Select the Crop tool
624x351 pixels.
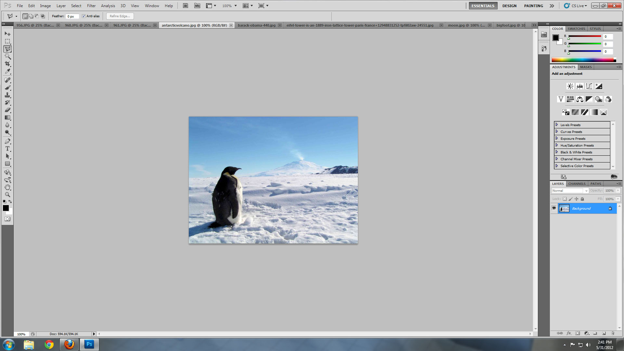[x=7, y=64]
